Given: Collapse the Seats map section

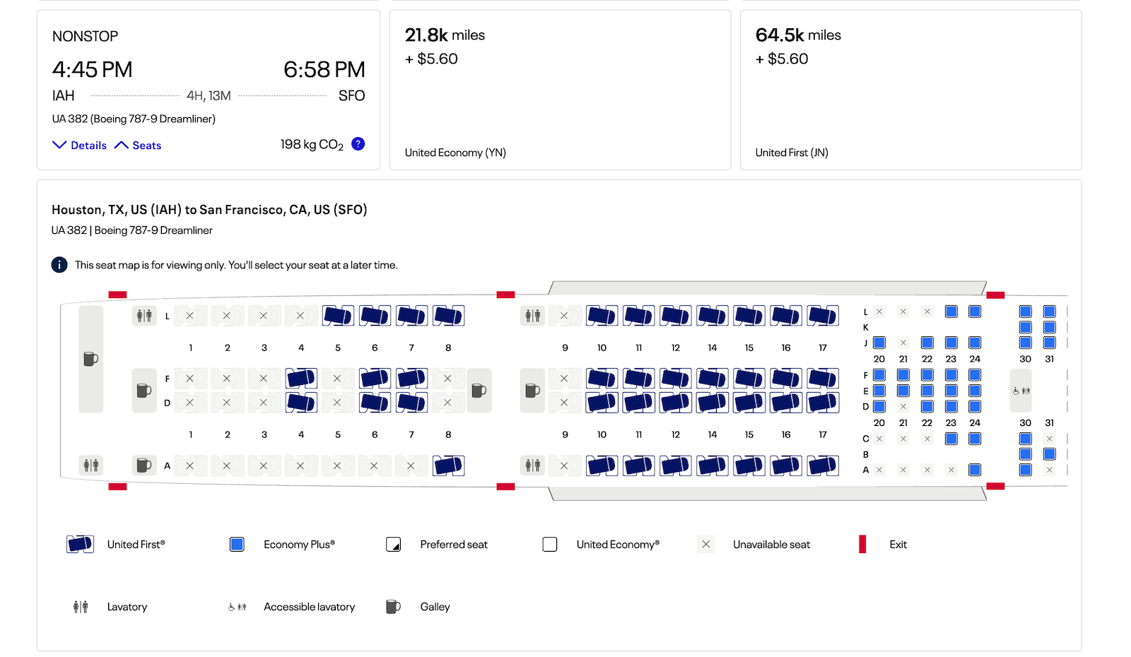Looking at the screenshot, I should point(138,146).
